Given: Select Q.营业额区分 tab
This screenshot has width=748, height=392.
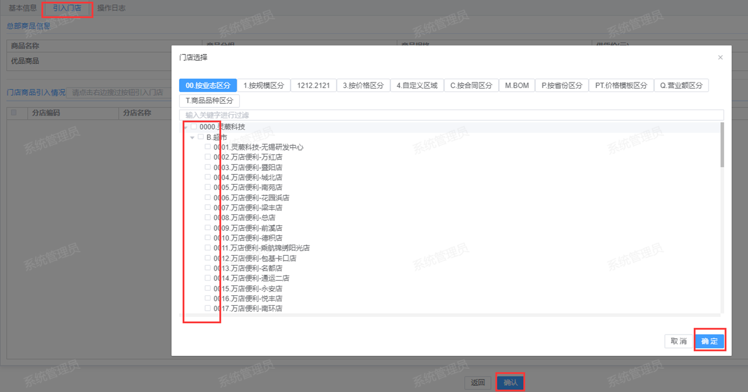Looking at the screenshot, I should [681, 85].
